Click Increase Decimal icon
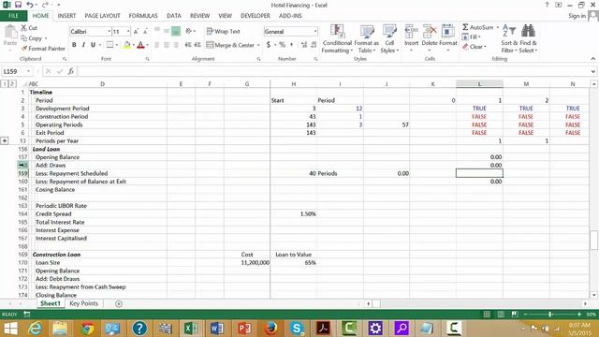 click(304, 45)
